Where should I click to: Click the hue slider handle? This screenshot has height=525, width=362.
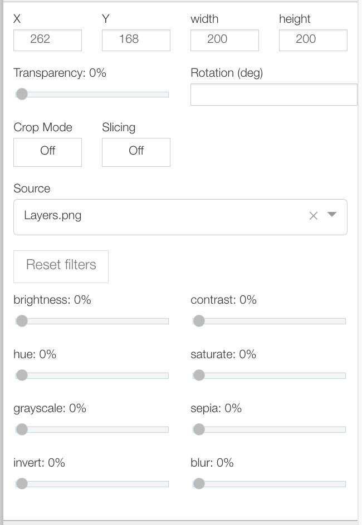pyautogui.click(x=22, y=375)
